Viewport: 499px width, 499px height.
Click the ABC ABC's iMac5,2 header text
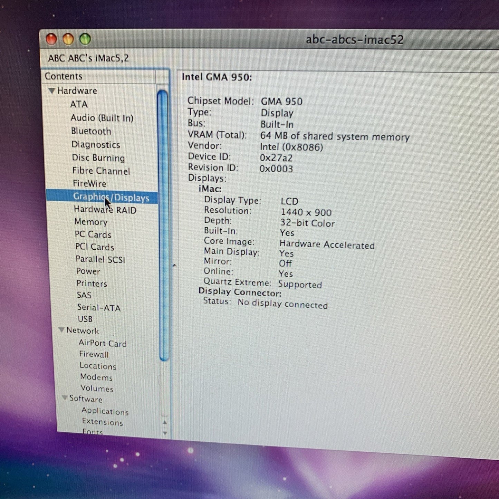pos(88,58)
